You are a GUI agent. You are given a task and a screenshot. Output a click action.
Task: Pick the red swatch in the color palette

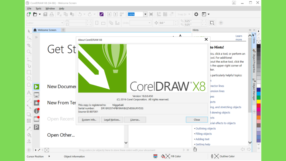(259, 105)
